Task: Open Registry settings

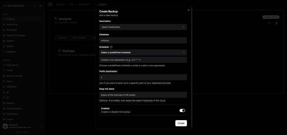Action: point(22,103)
